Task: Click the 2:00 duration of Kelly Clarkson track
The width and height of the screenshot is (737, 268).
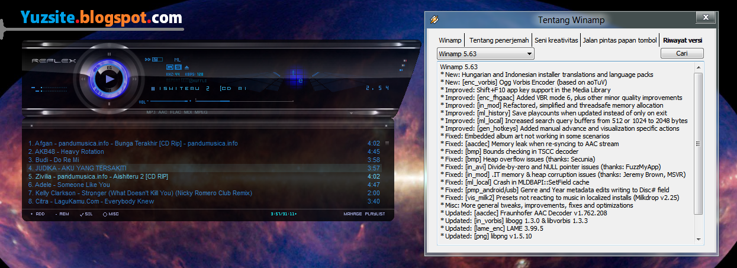Action: (x=374, y=193)
